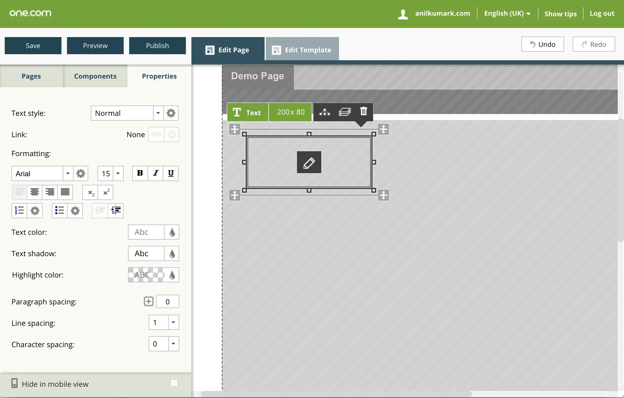Toggle underline formatting
The height and width of the screenshot is (398, 624).
coord(171,173)
